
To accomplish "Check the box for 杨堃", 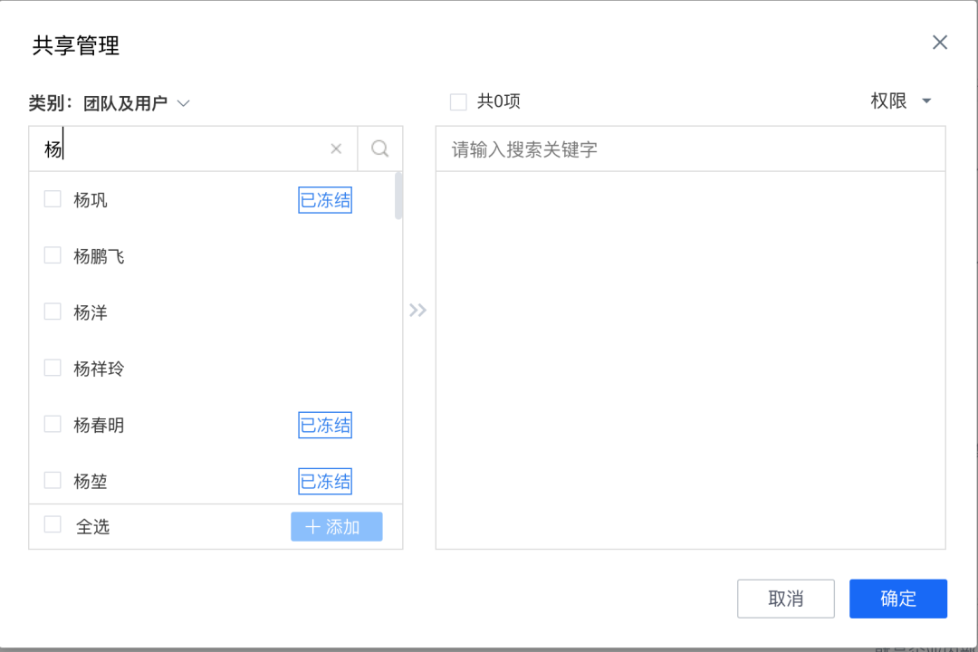I will click(53, 481).
